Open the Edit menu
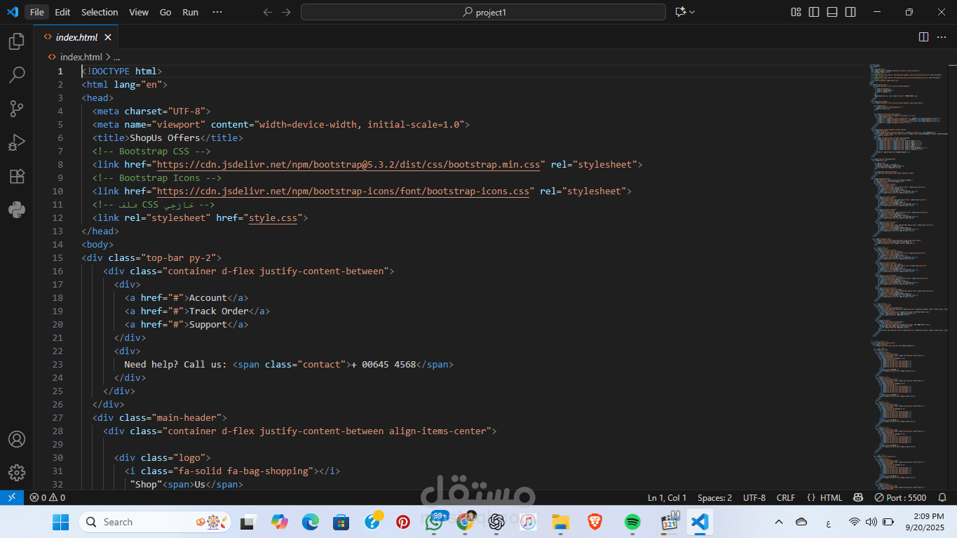 click(x=62, y=12)
